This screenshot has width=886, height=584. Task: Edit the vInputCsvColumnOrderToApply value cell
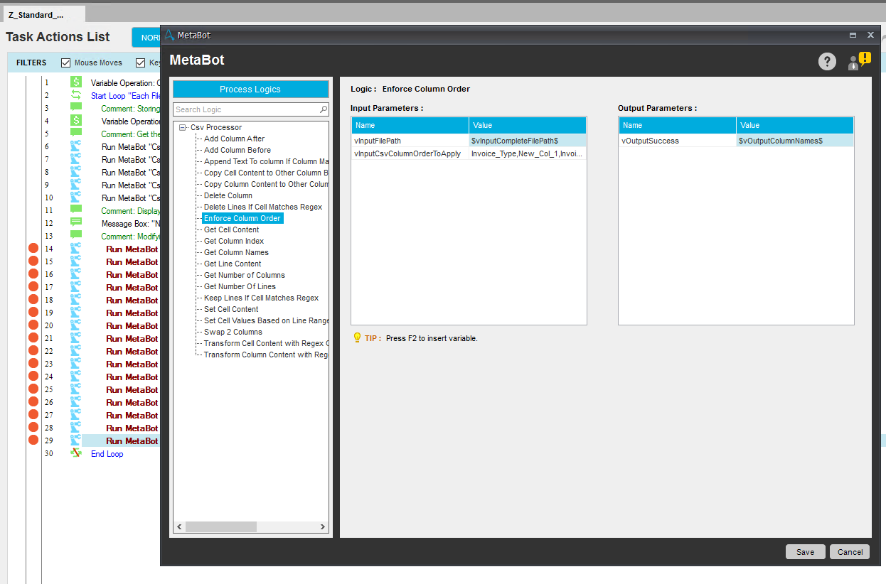(528, 153)
